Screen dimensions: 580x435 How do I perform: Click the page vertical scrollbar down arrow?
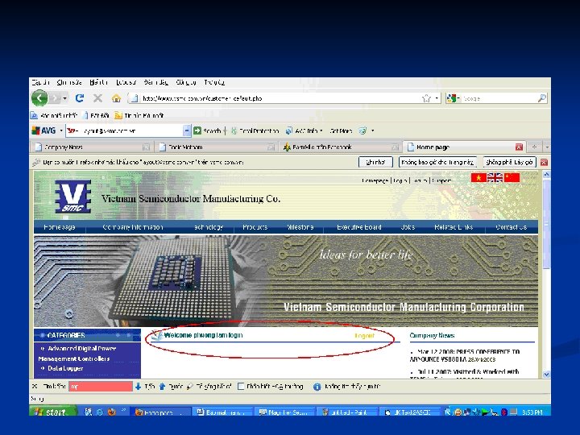(547, 374)
